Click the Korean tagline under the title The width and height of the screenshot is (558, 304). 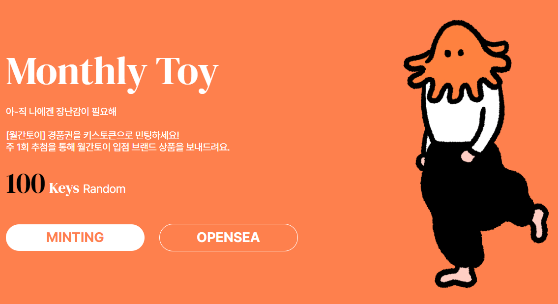(61, 112)
